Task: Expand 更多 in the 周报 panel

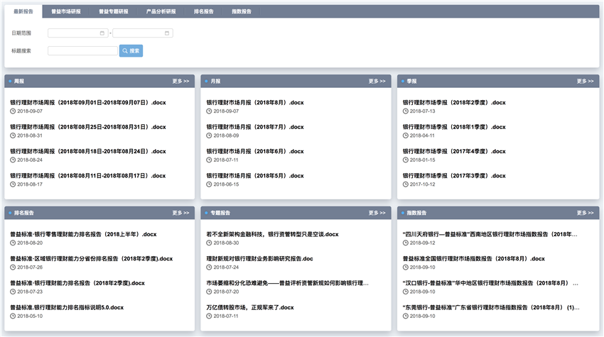Action: 180,82
